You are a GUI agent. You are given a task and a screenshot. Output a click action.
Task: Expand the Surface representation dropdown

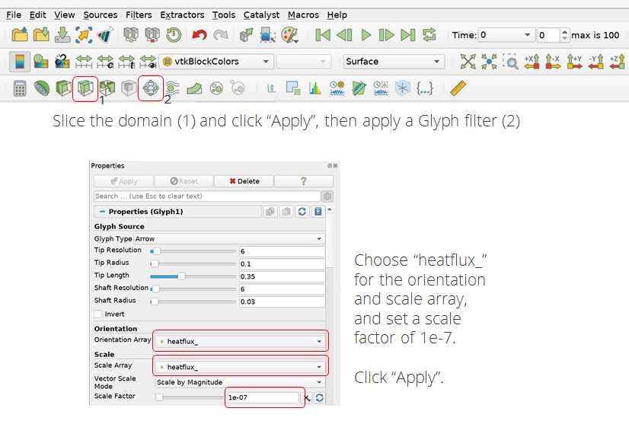tap(393, 62)
